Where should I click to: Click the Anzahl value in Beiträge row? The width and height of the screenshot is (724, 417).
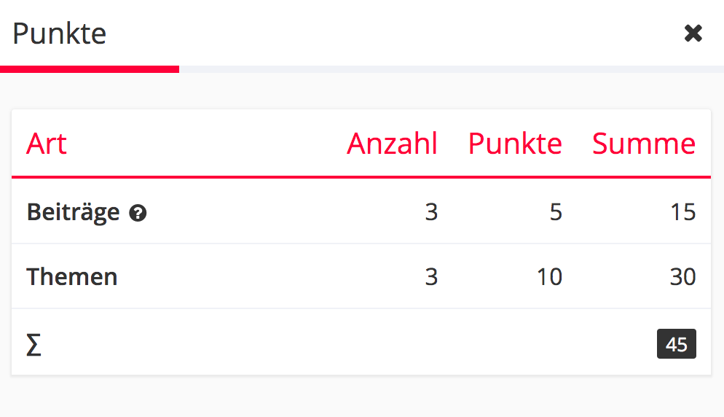point(431,212)
